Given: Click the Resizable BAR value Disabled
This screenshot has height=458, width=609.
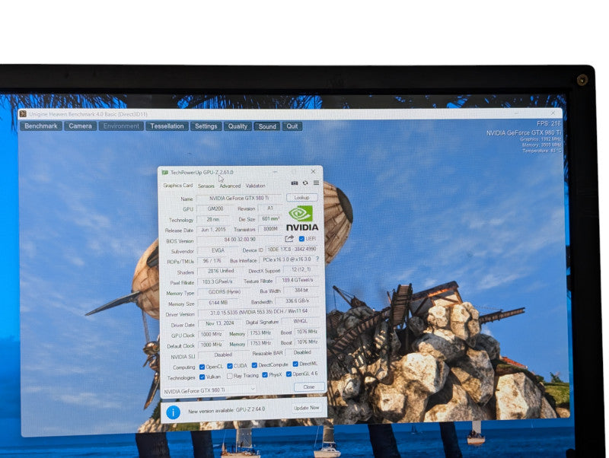Looking at the screenshot, I should (301, 352).
